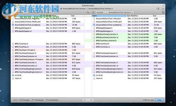Click the copy-to-left arrow button in bottom bar
The image size is (176, 106).
click(91, 100)
